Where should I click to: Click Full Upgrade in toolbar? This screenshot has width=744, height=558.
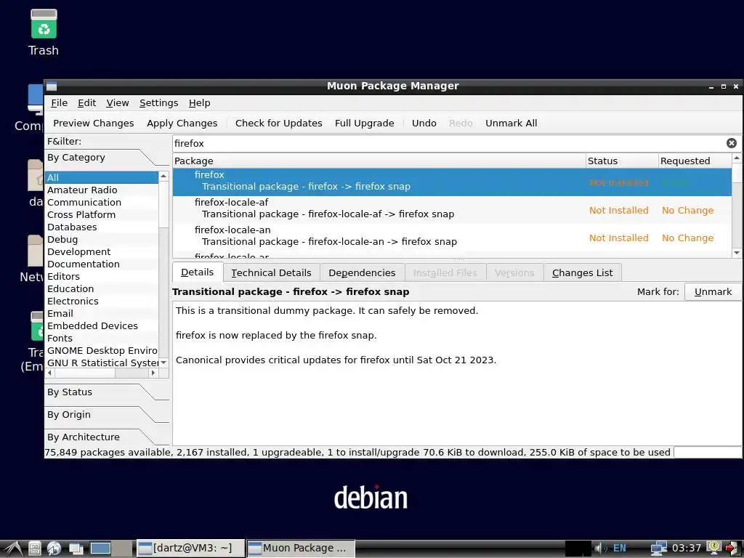[365, 124]
